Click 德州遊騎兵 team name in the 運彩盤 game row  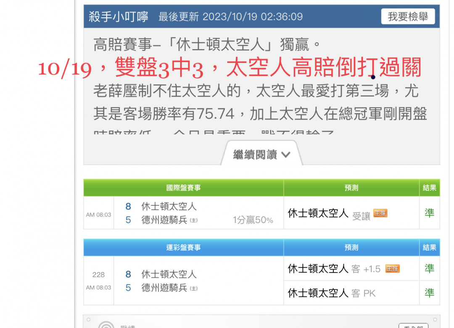[x=164, y=288]
